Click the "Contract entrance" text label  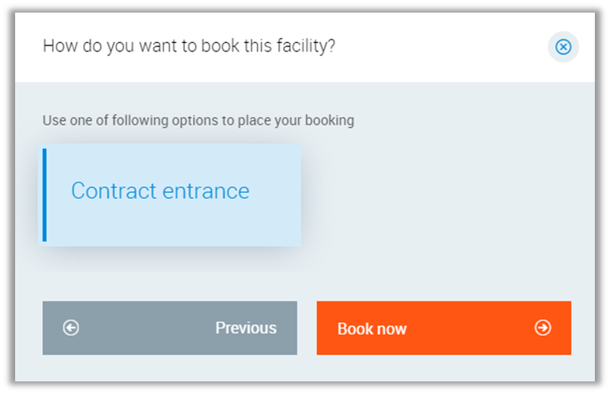[160, 191]
